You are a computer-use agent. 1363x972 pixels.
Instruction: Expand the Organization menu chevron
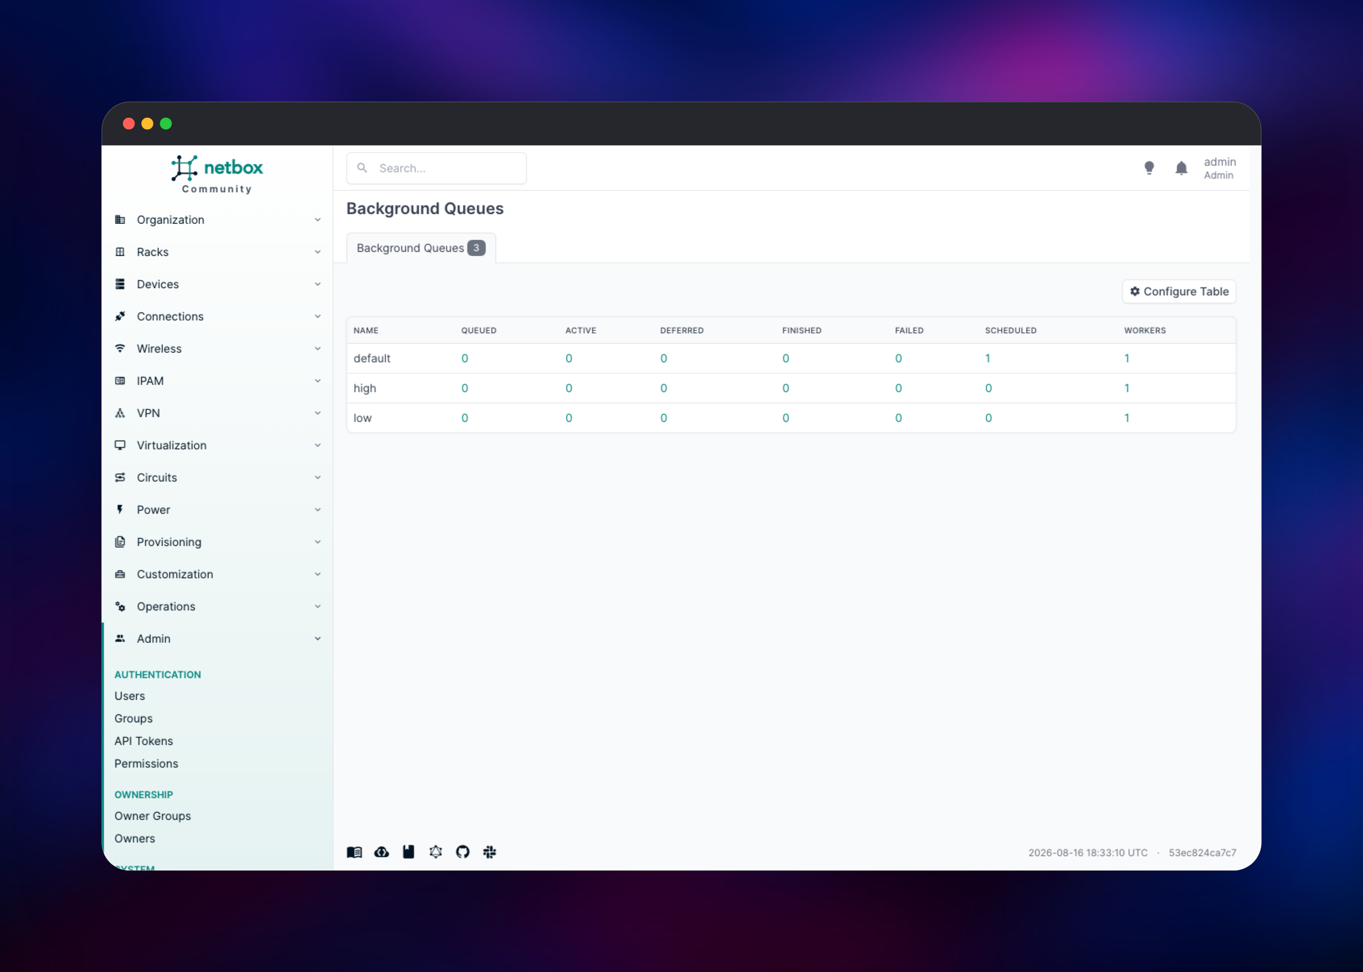[318, 220]
